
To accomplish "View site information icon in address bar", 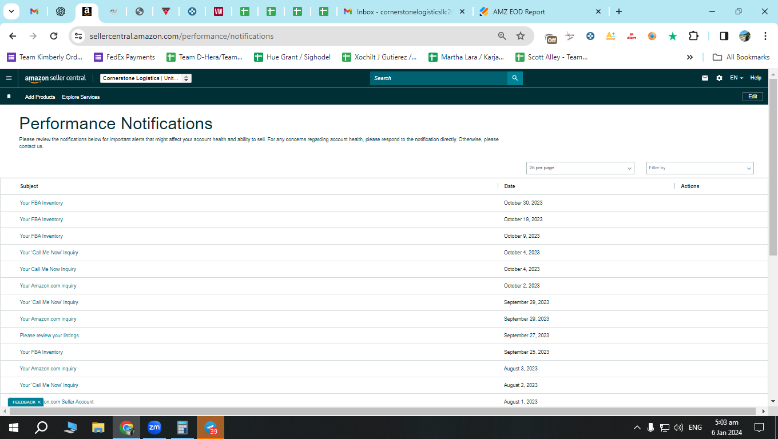I will tap(79, 36).
